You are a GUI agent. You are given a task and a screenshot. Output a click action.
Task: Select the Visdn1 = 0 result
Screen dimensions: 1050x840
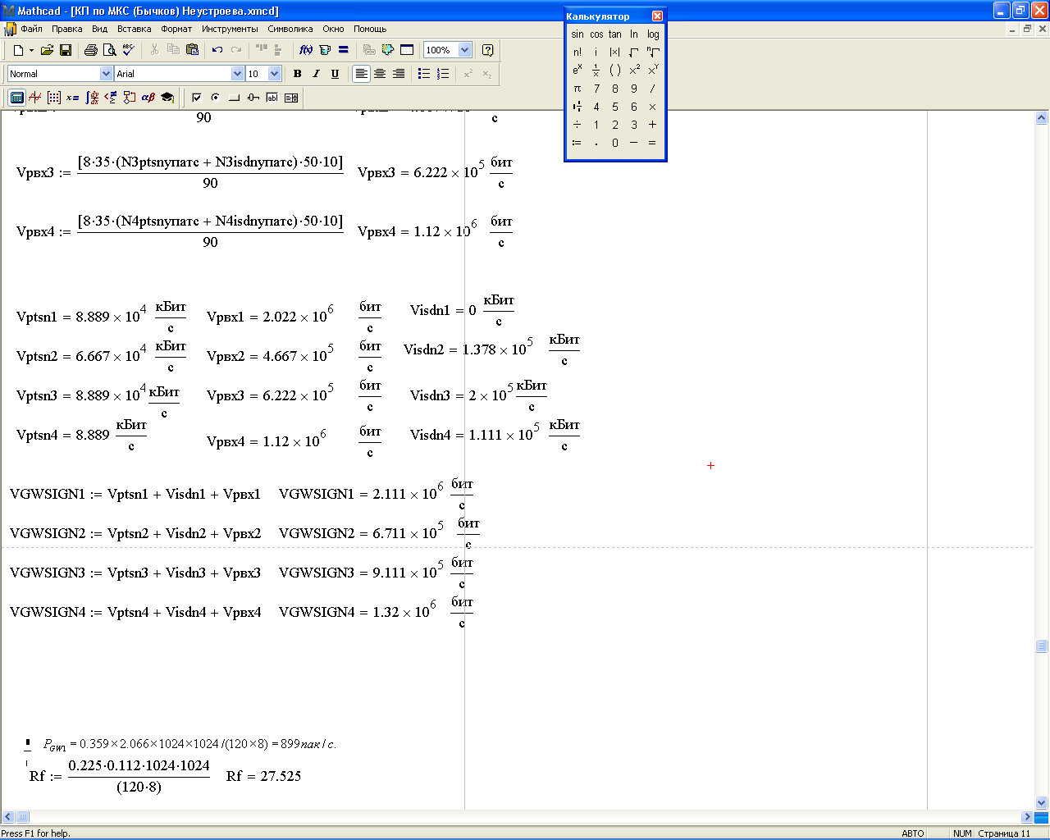463,310
